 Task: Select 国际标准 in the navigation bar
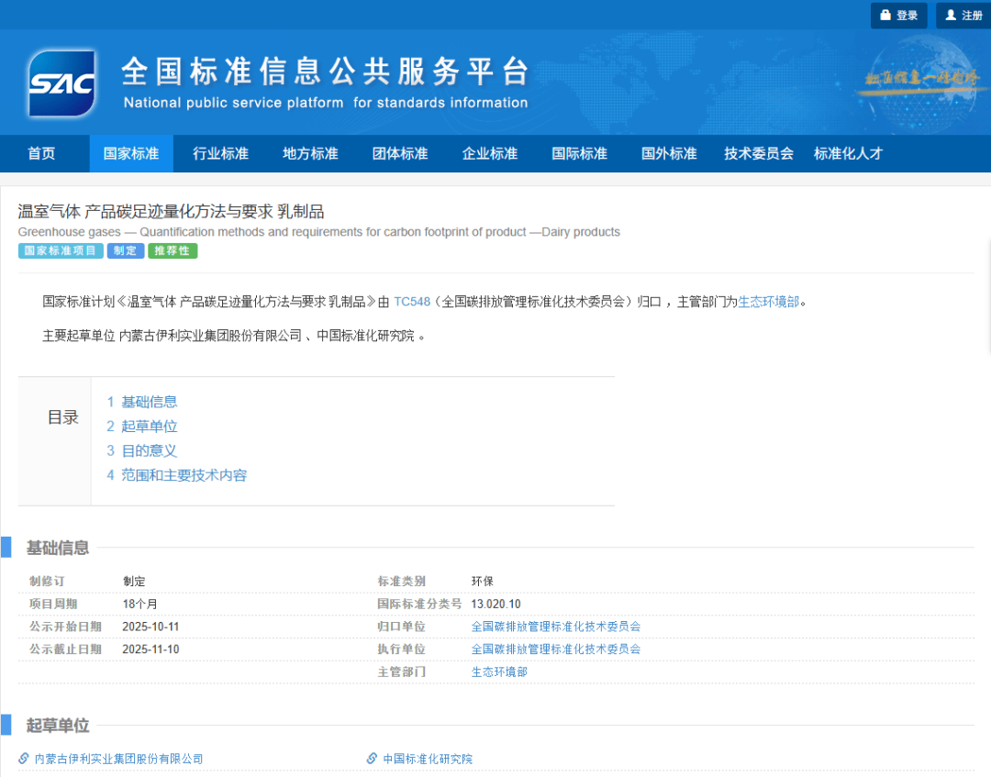click(579, 153)
